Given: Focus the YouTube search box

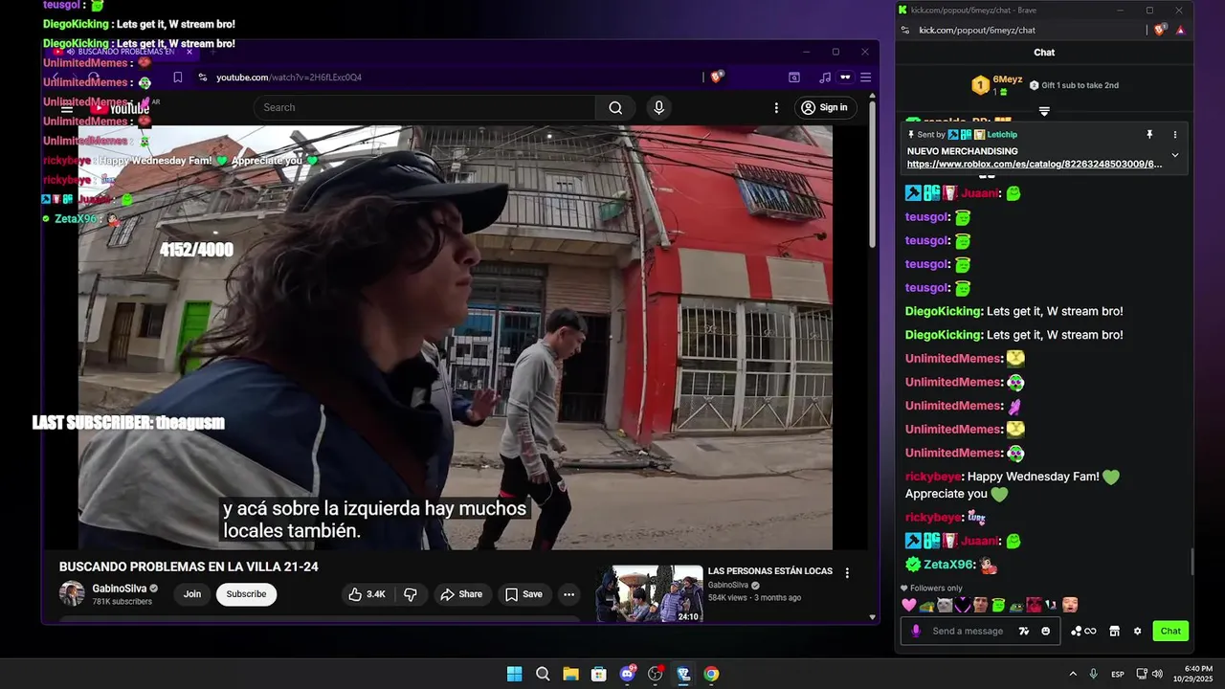Looking at the screenshot, I should click(425, 107).
